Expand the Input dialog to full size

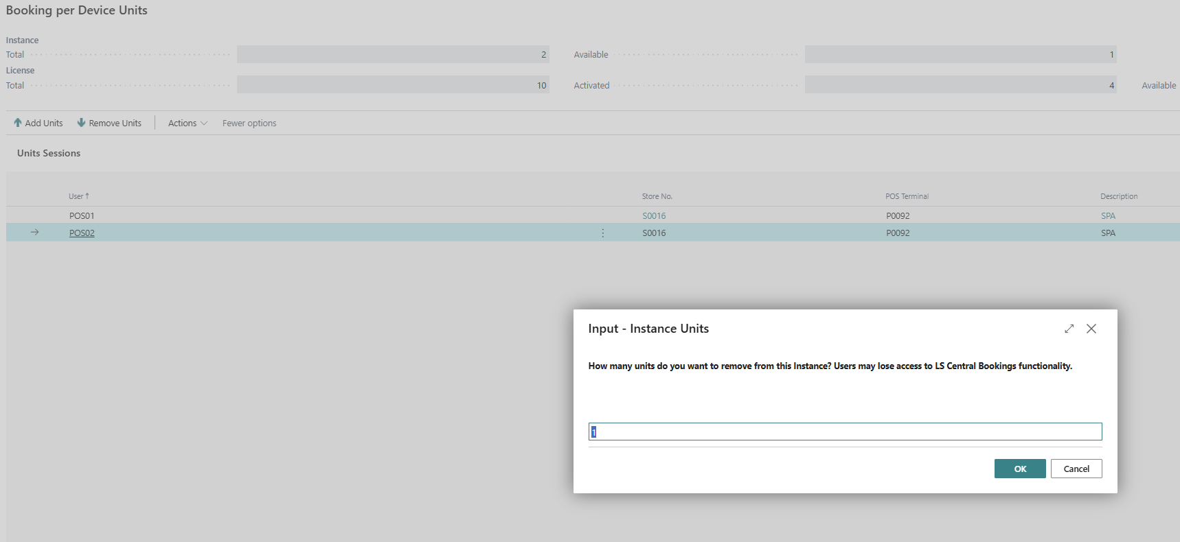click(1069, 329)
